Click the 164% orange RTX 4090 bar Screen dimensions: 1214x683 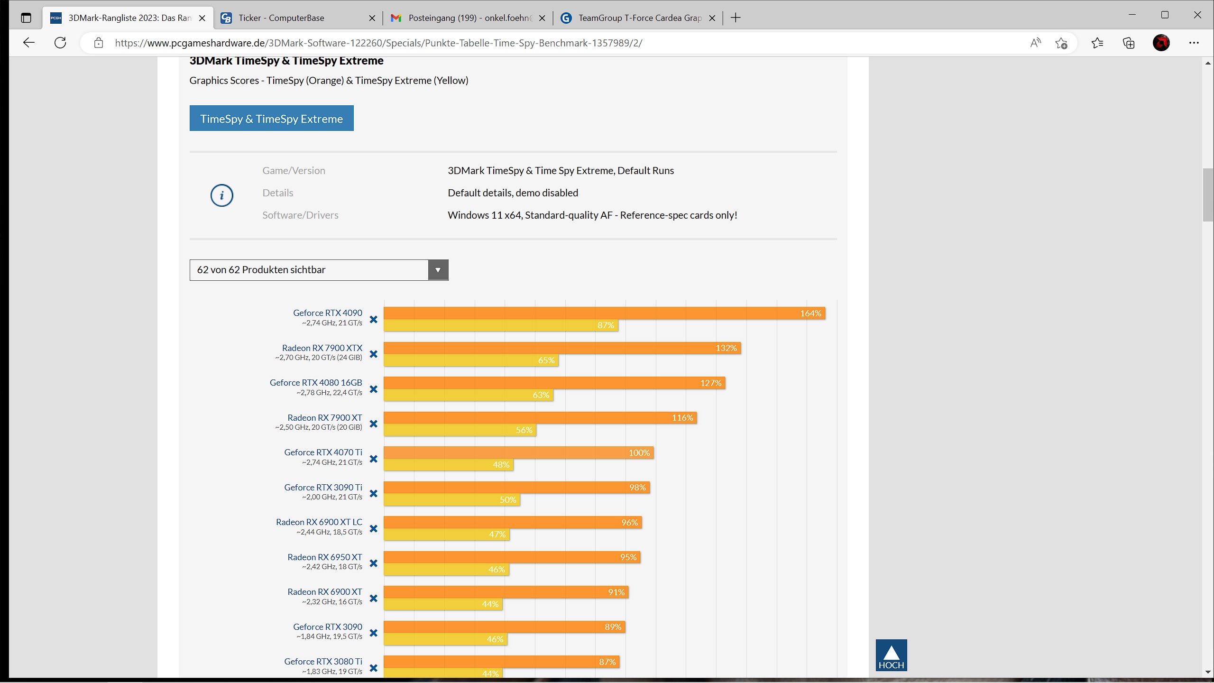click(x=604, y=313)
